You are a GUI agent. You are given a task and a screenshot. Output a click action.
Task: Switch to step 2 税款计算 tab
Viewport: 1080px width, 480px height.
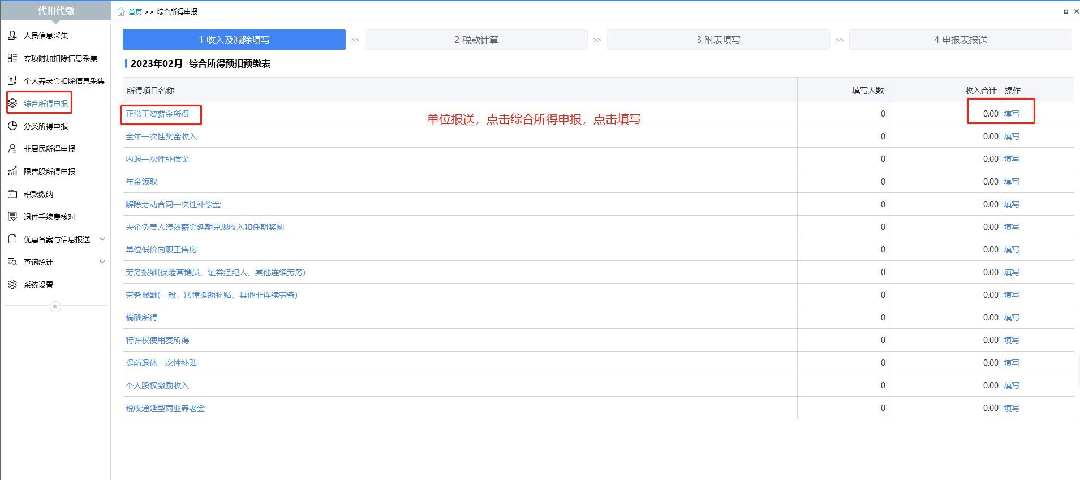point(476,40)
